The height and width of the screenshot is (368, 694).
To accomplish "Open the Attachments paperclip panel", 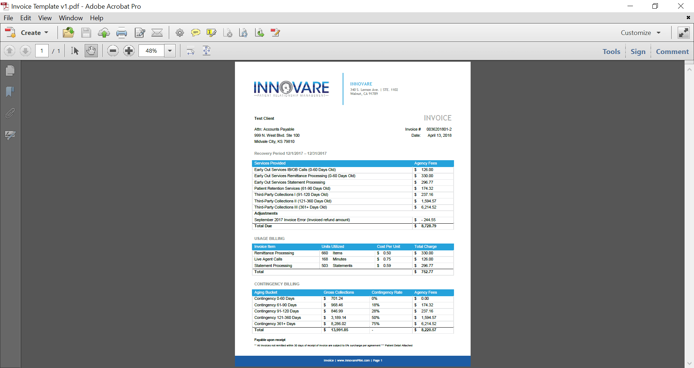I will pyautogui.click(x=10, y=113).
